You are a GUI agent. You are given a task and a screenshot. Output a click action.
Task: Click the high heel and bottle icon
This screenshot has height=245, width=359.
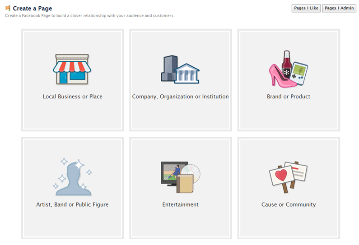click(x=288, y=69)
